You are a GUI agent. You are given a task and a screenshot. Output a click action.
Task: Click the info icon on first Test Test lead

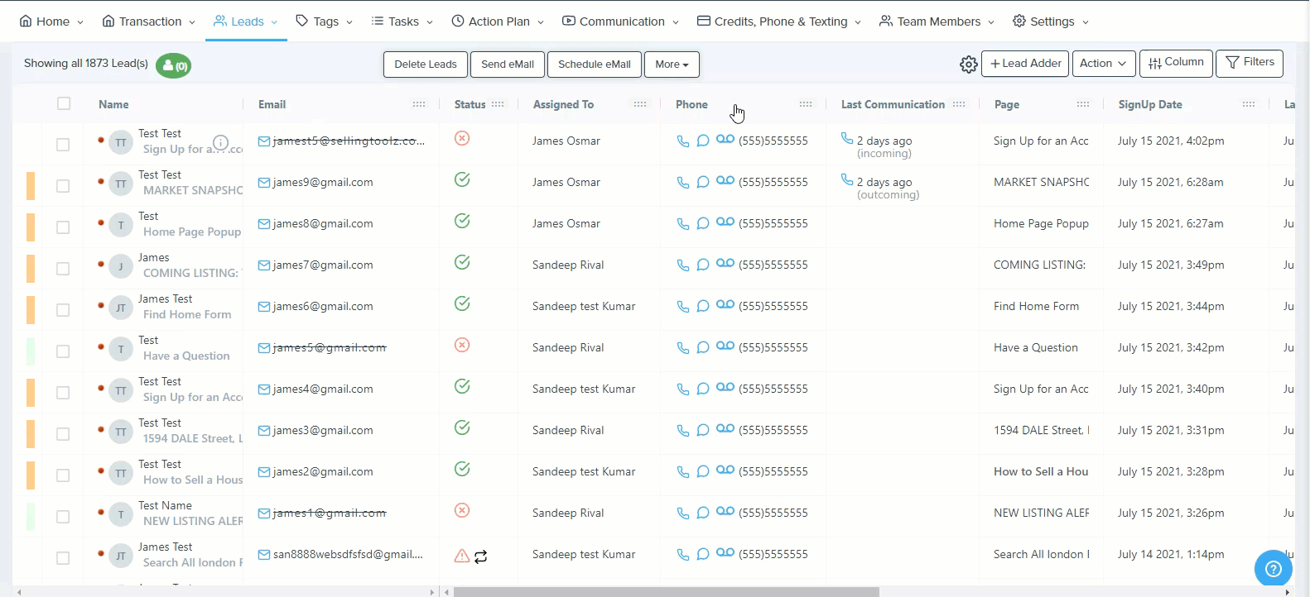(220, 142)
